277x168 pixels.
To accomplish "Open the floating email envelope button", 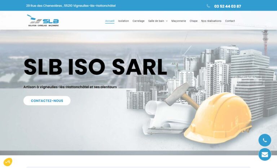I will point(265,154).
